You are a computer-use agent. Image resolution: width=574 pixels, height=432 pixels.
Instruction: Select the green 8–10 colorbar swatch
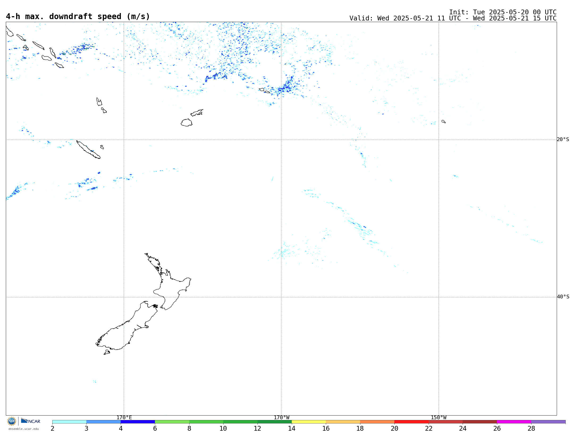coord(206,422)
